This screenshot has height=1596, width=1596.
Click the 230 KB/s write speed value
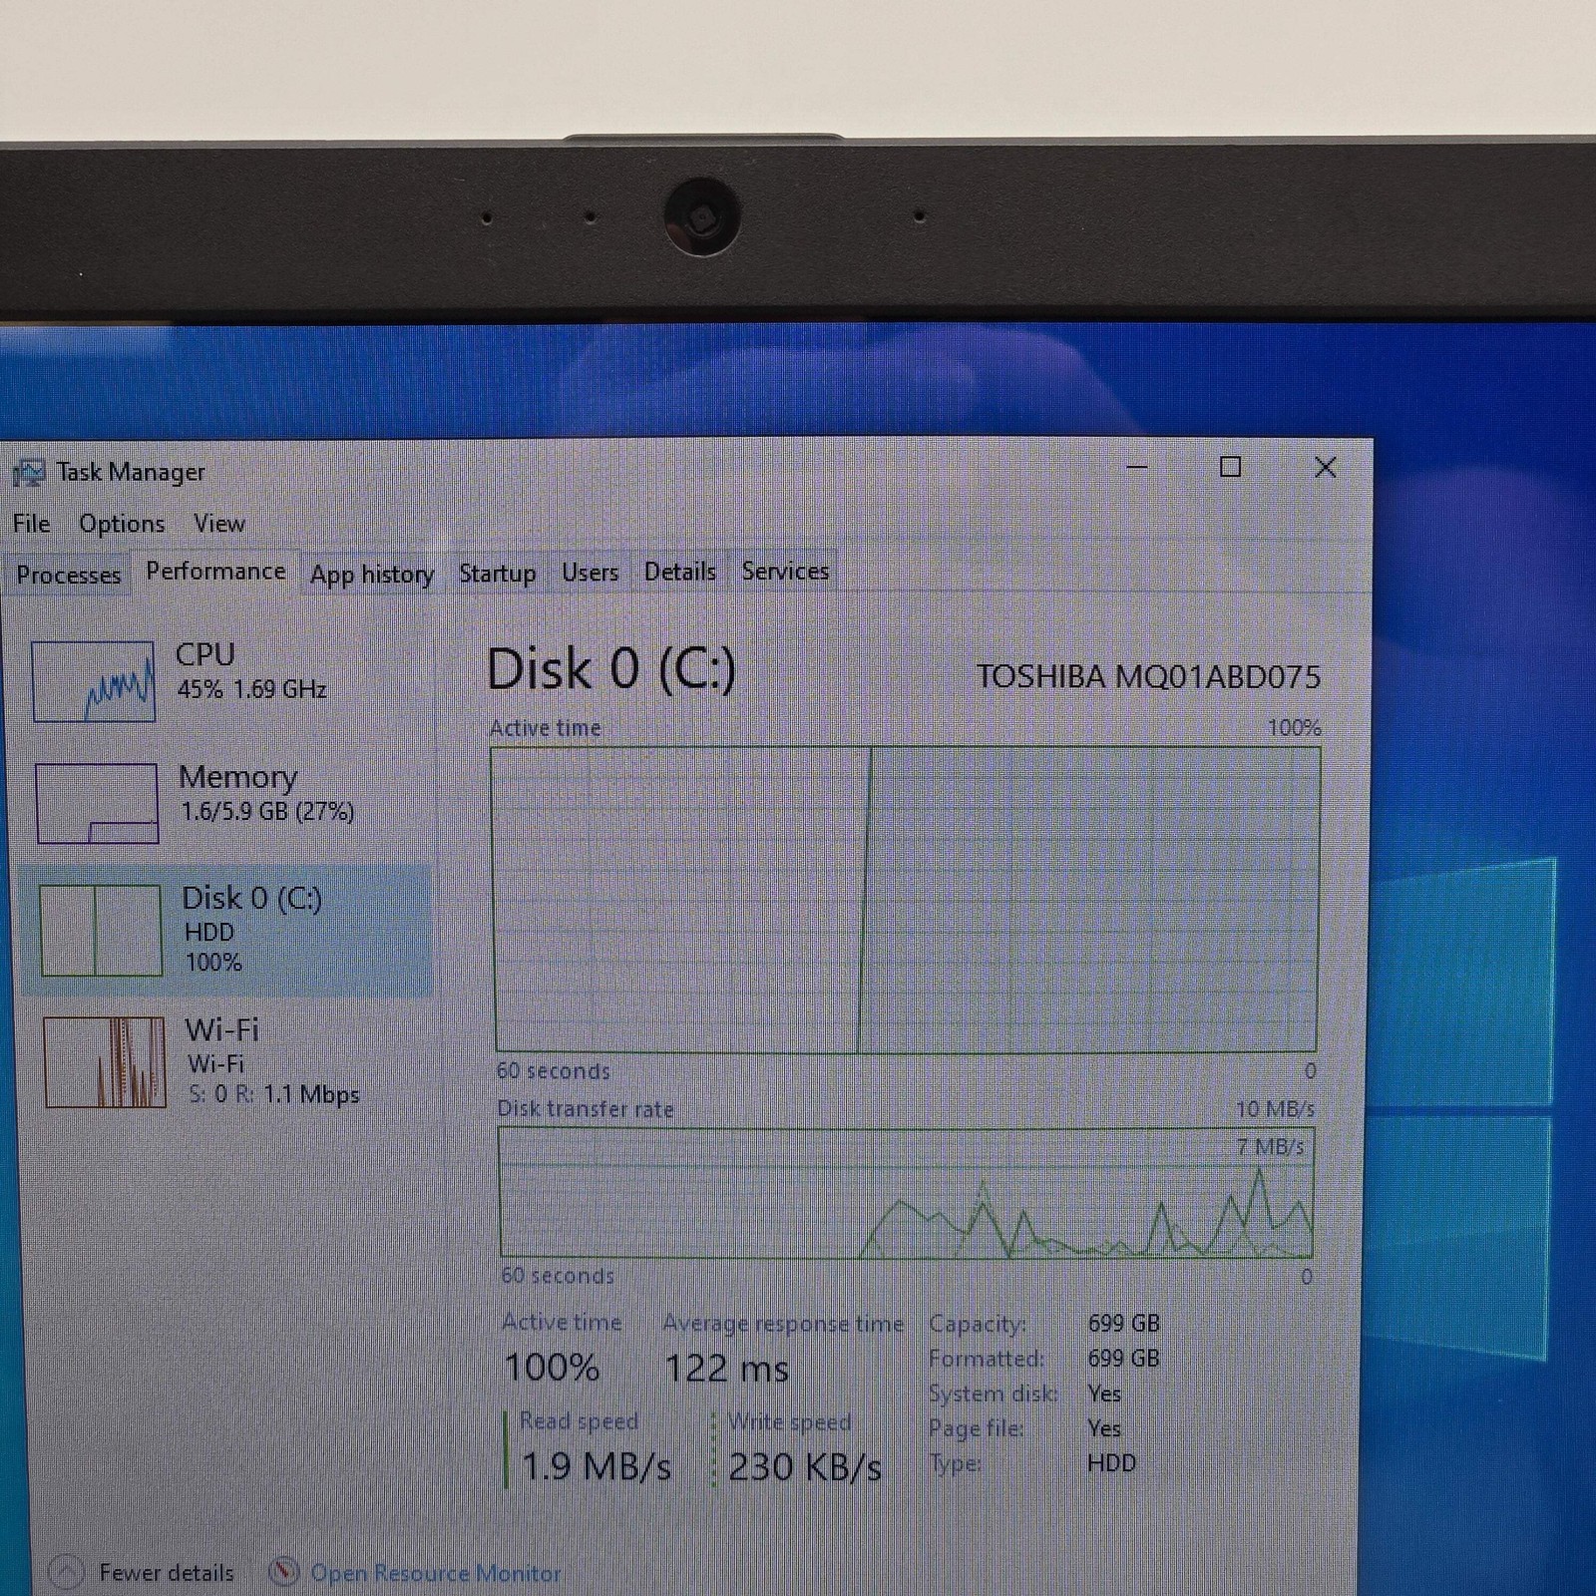[805, 1467]
